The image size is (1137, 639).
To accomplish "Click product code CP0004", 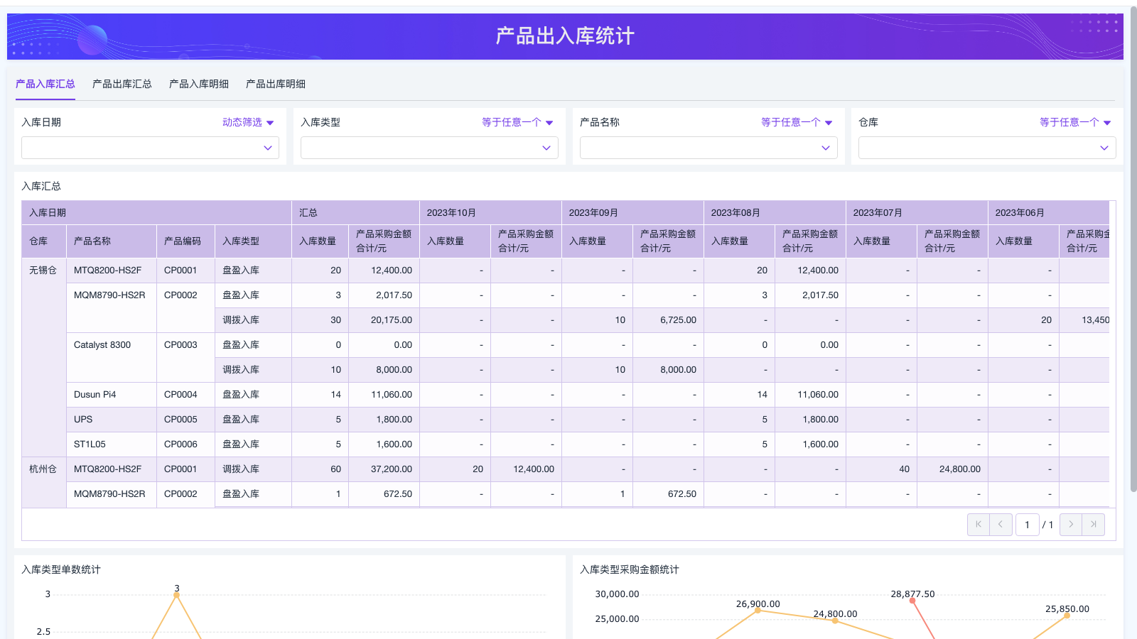I will click(x=185, y=395).
